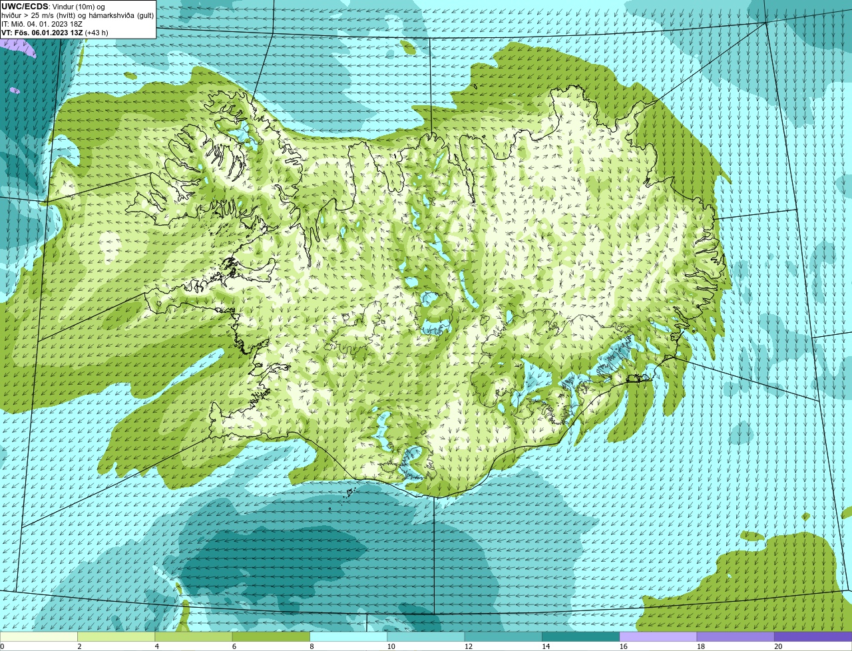Pick the 10–12 m/s teal legend swatch
Viewport: 852px width, 651px height.
[426, 637]
